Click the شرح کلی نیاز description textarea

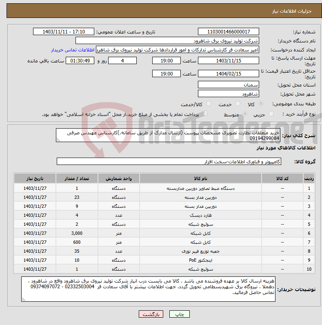[168, 135]
